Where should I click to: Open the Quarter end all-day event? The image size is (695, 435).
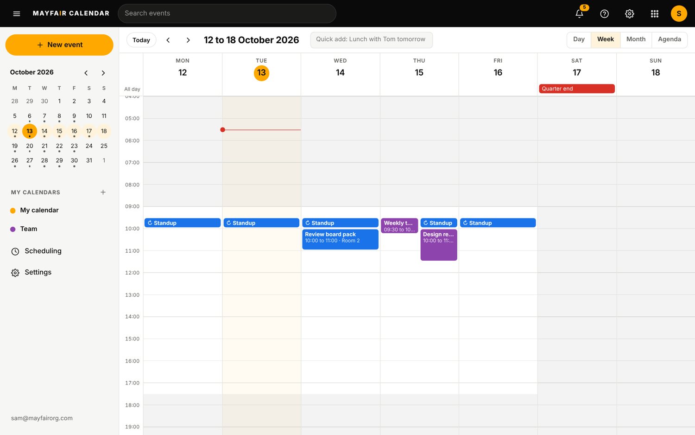coord(577,89)
